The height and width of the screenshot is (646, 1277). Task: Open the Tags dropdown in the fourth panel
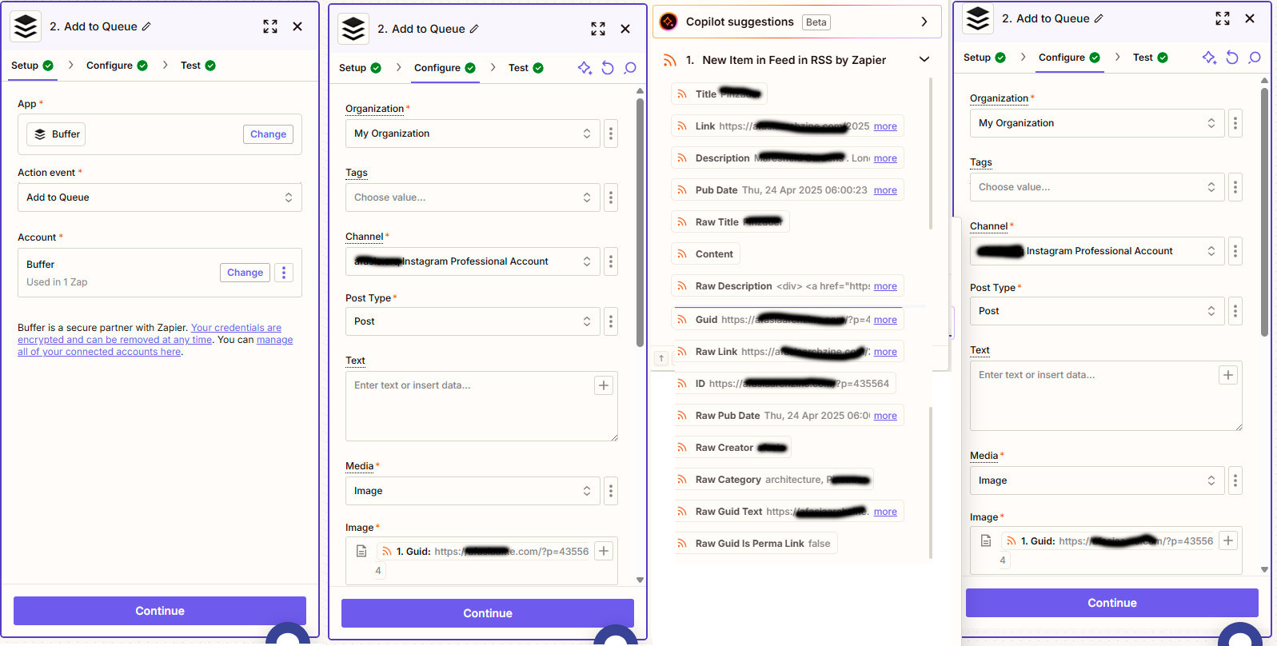click(x=1097, y=187)
